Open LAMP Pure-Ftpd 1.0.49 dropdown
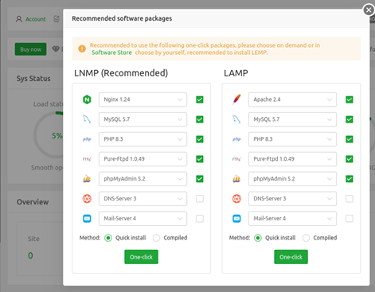 click(x=292, y=159)
